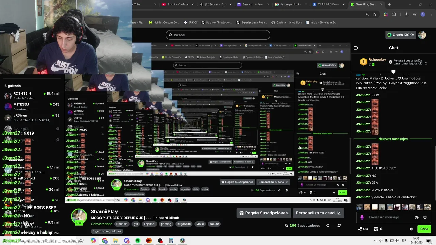
Task: Open File Explorer from the taskbar
Action: tap(115, 241)
